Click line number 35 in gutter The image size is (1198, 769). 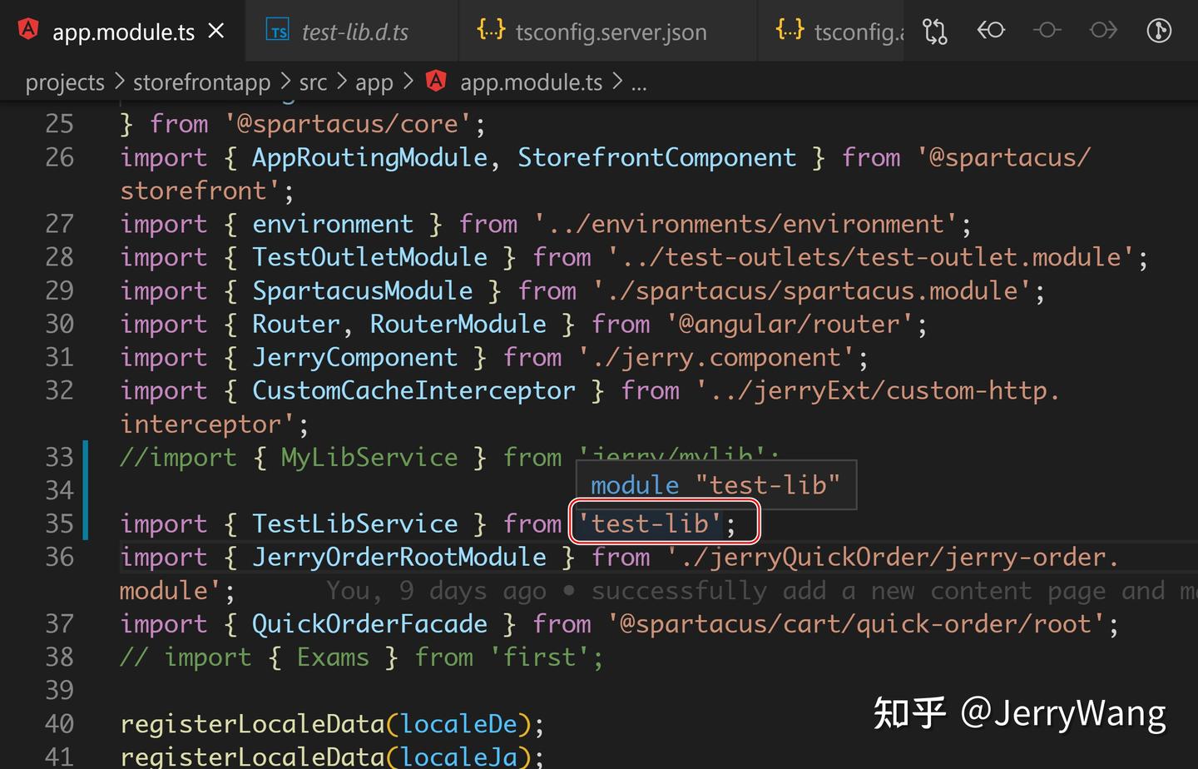pos(59,523)
